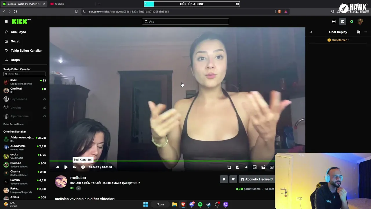
Task: Open the 4K icon in Kick header
Action: tap(334, 21)
